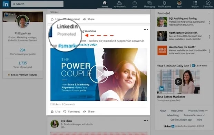Click chevron next to Northeastern MBA ad
Screen dimensions: 214x135
click(210, 37)
